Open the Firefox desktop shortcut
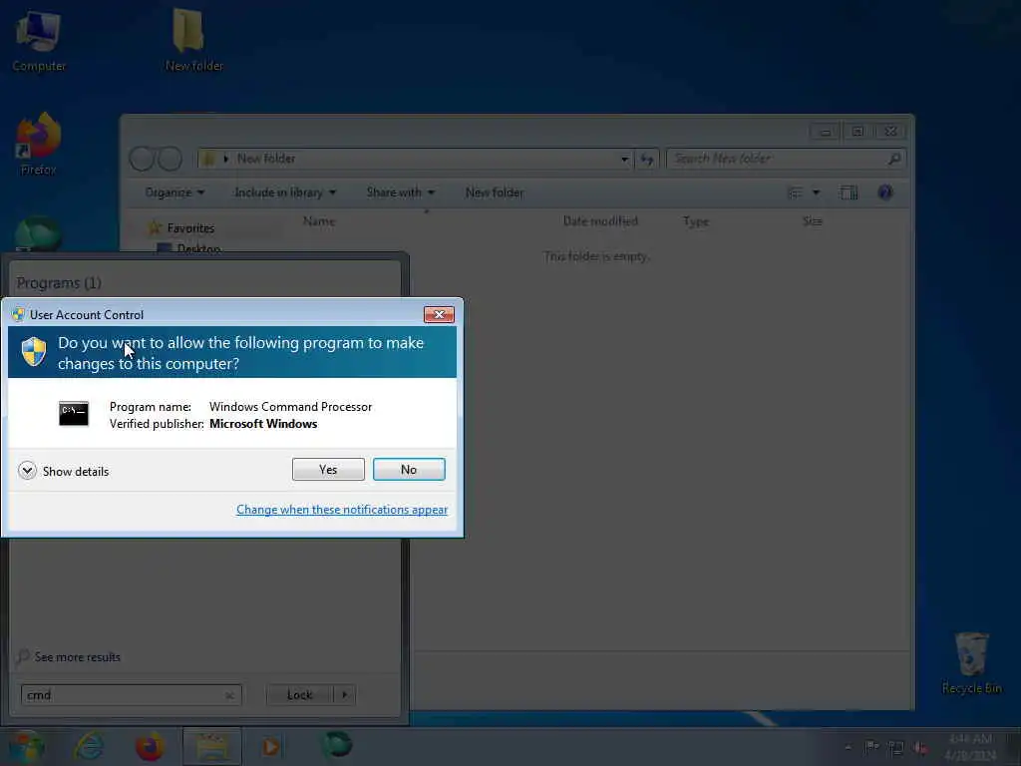Screen dimensions: 1021x766 [39, 144]
